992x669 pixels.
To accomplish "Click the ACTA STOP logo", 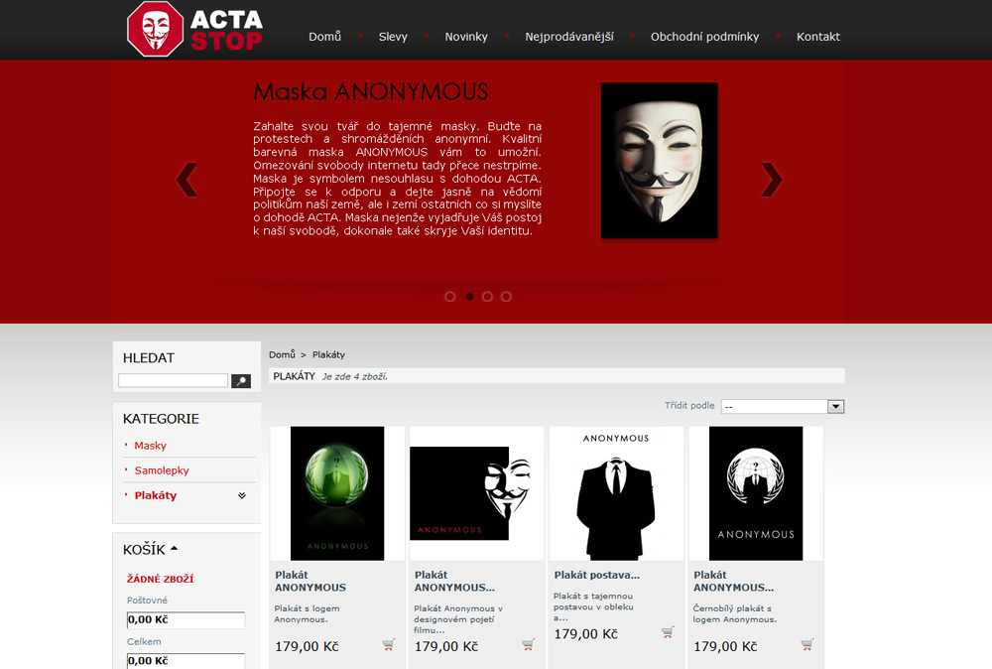I will [x=194, y=29].
